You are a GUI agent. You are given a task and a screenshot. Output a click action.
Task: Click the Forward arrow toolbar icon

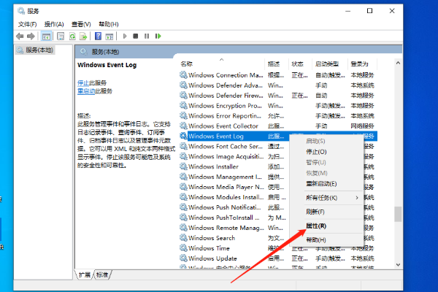click(x=31, y=36)
